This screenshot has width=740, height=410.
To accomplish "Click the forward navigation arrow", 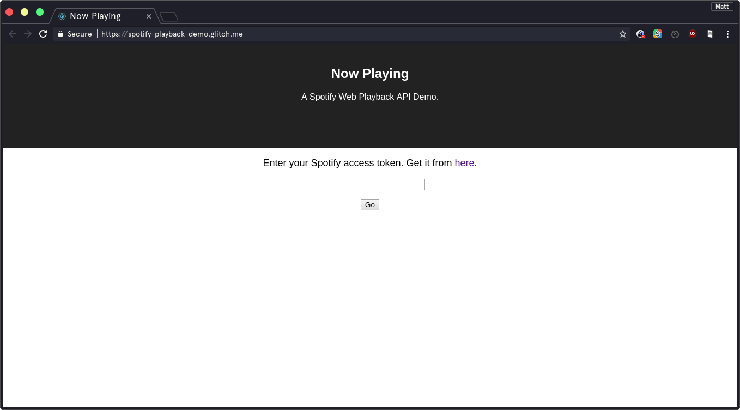I will click(x=27, y=34).
